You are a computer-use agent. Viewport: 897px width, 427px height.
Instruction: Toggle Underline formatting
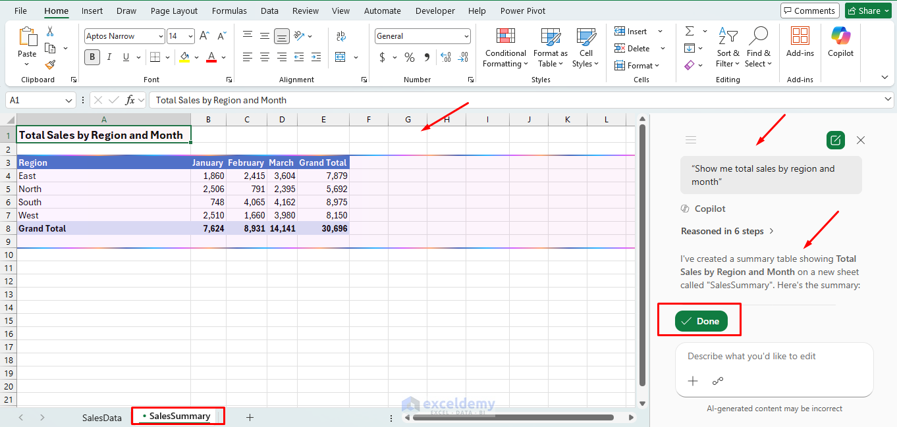pyautogui.click(x=126, y=57)
